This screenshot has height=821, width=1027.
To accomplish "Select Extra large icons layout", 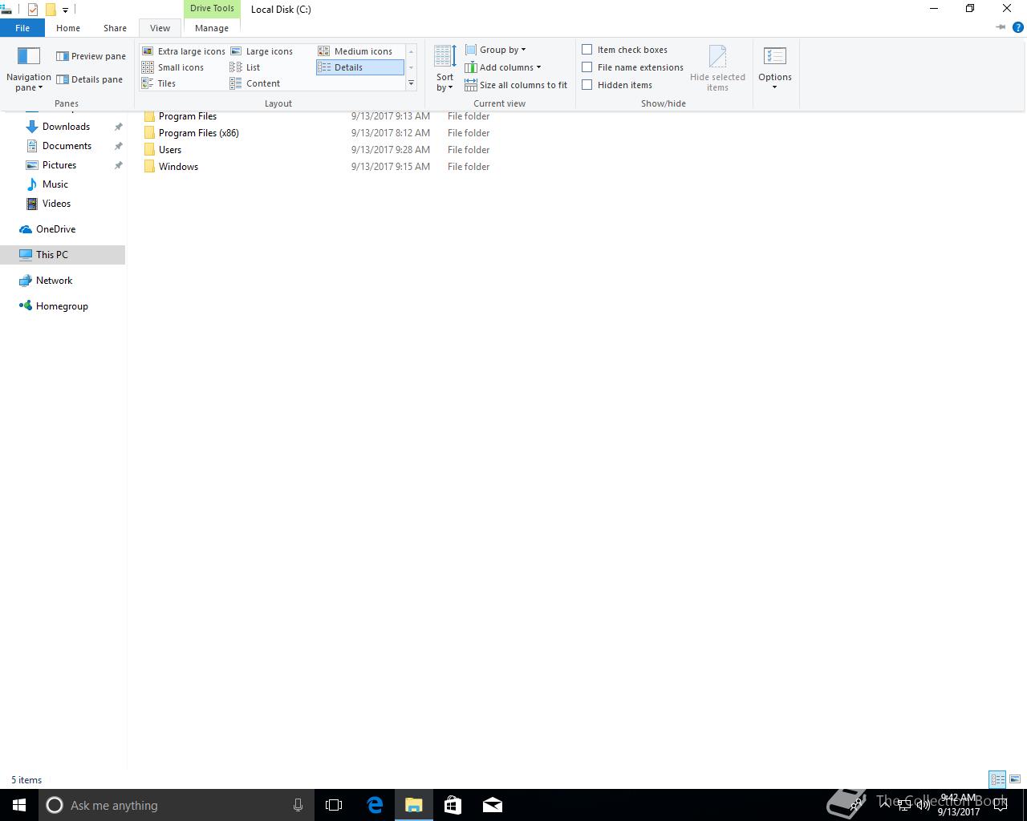I will (x=184, y=51).
